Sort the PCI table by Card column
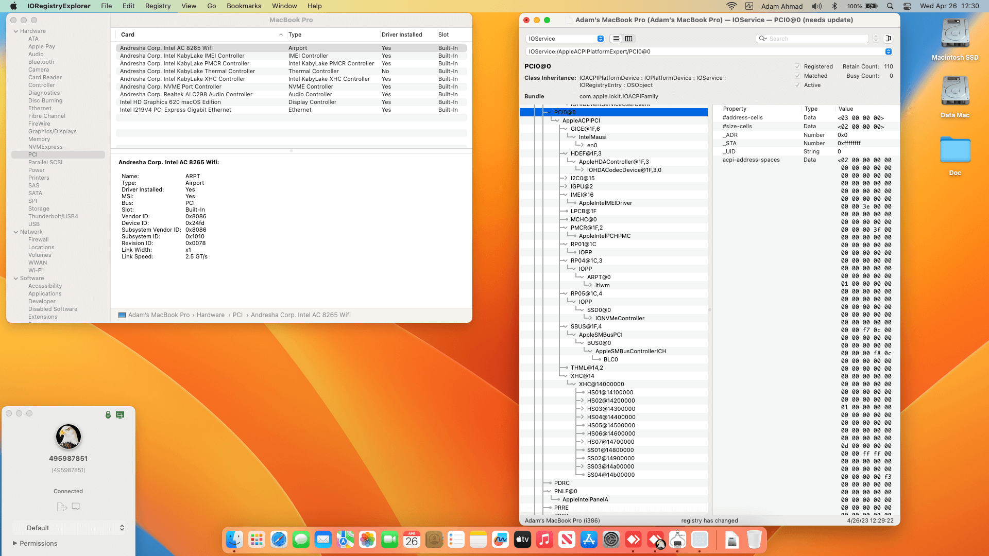Viewport: 989px width, 556px height. (201, 34)
